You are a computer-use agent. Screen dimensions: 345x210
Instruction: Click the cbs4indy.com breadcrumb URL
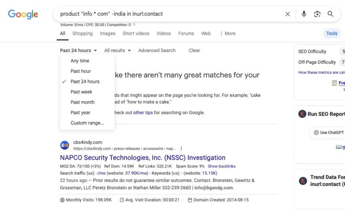click(125, 149)
